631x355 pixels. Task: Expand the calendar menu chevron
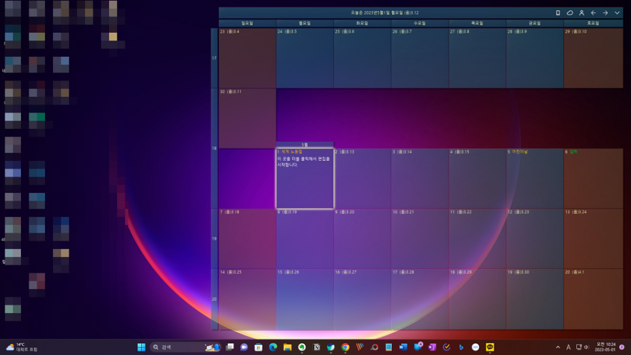(617, 13)
